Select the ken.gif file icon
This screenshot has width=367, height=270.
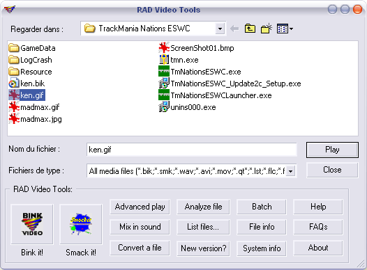coord(13,95)
